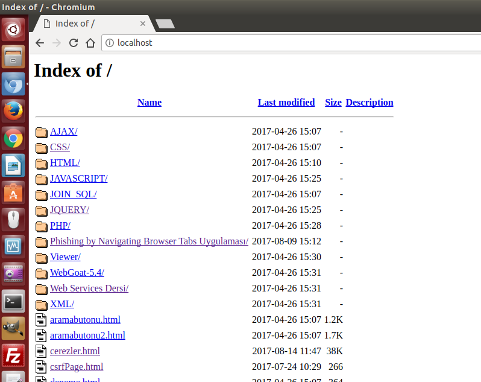This screenshot has height=382, width=481.
Task: Go to the home page
Action: [x=90, y=43]
